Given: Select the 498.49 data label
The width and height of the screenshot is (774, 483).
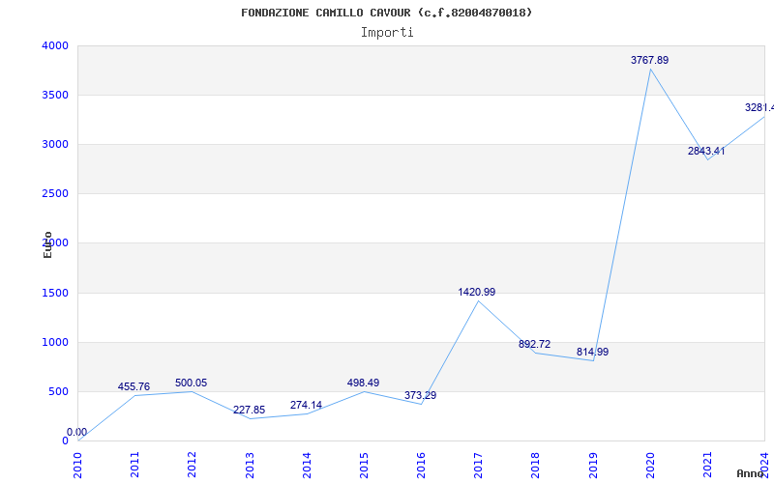Looking at the screenshot, I should point(364,383).
